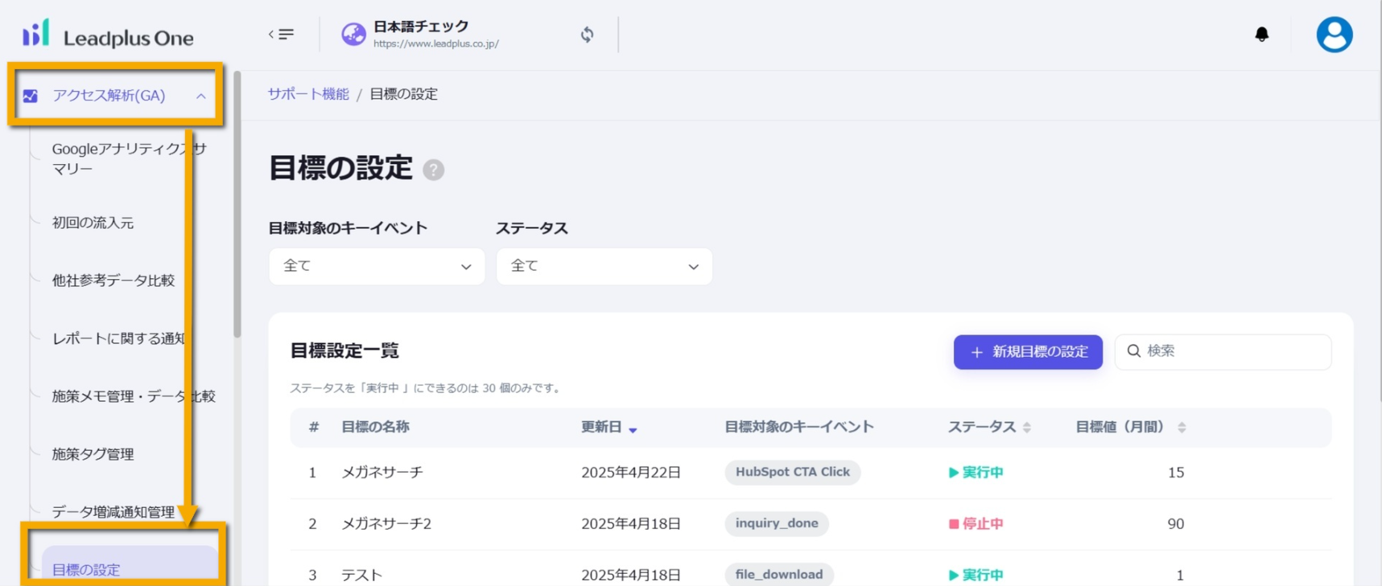Click the refresh sync icon beside site name

coord(587,35)
